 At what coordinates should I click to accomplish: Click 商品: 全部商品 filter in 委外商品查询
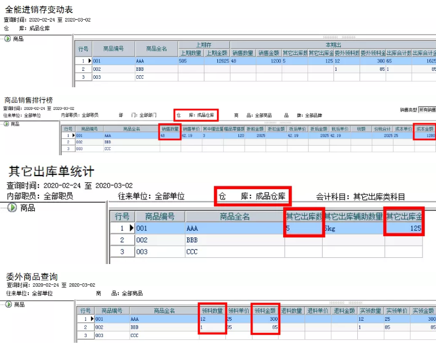click(x=119, y=293)
